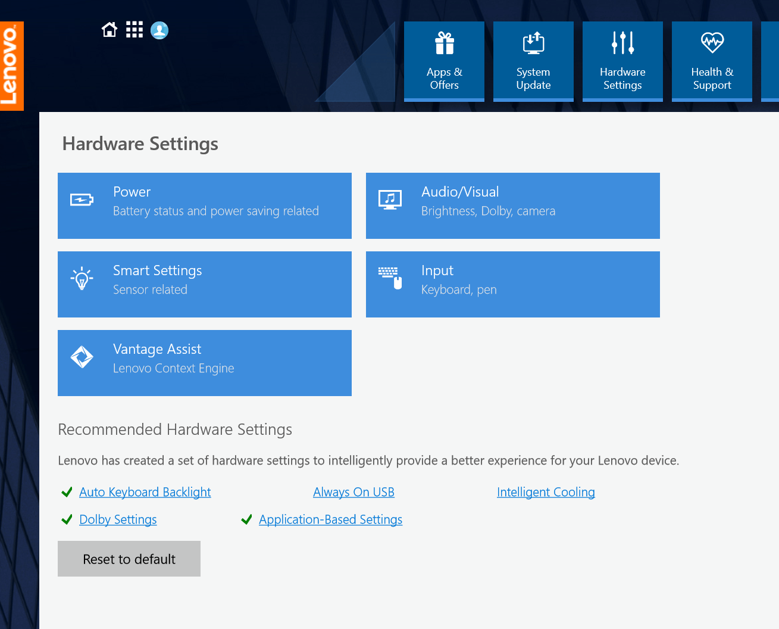Click checkmark beside Dolby Settings
The width and height of the screenshot is (779, 629).
point(67,519)
